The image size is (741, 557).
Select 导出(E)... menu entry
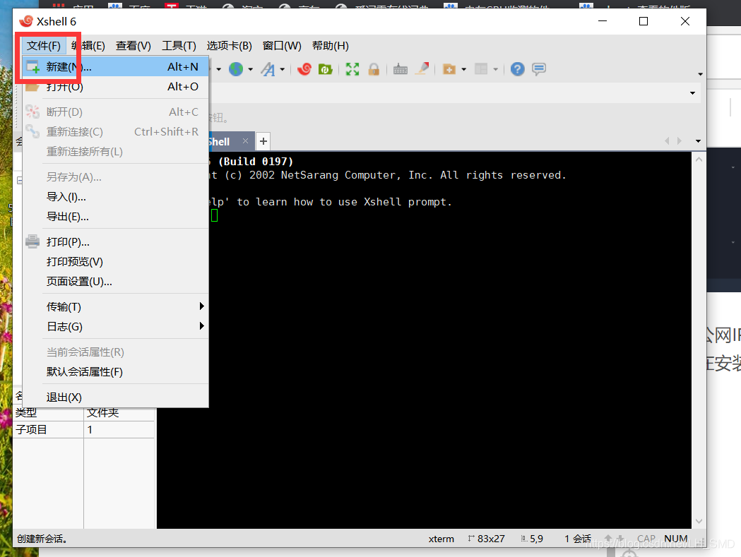(116, 216)
